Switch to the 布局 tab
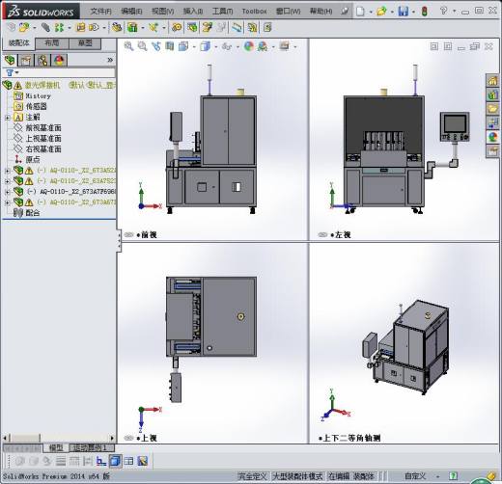 pos(51,43)
